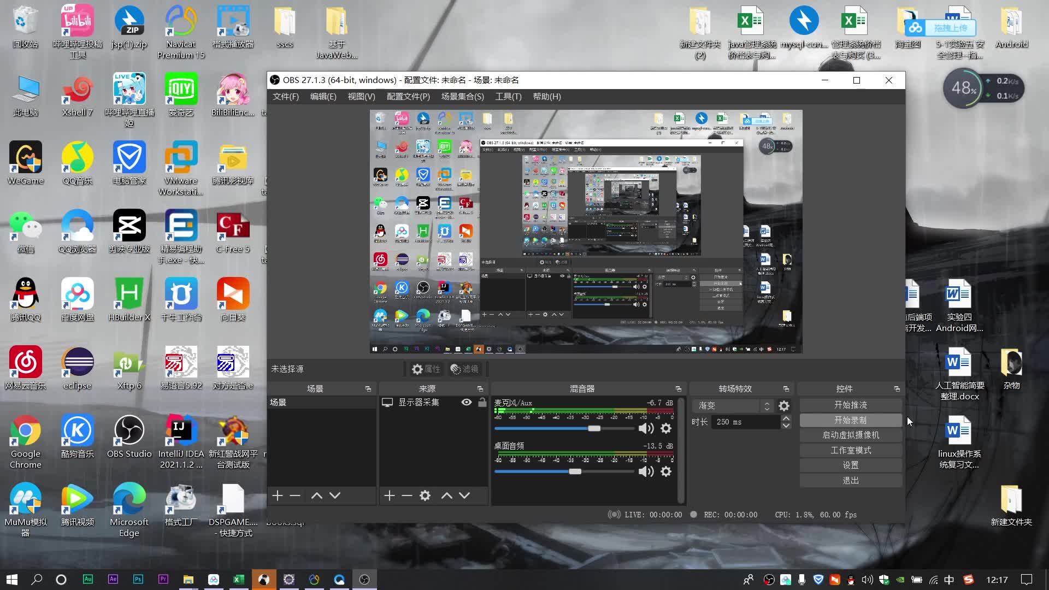Open notification center in taskbar

point(1027,580)
